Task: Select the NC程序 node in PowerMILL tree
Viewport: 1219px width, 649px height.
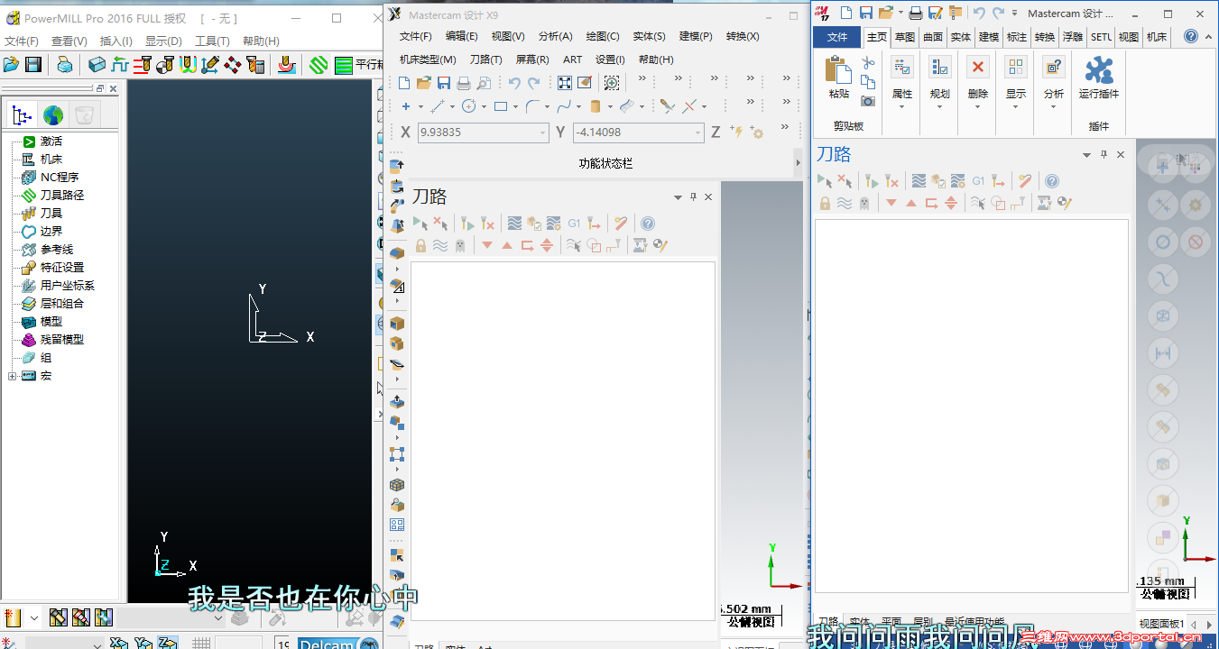Action: [60, 177]
